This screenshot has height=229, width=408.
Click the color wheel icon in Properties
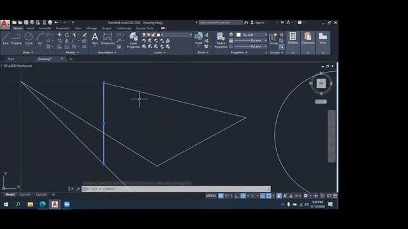(x=231, y=35)
